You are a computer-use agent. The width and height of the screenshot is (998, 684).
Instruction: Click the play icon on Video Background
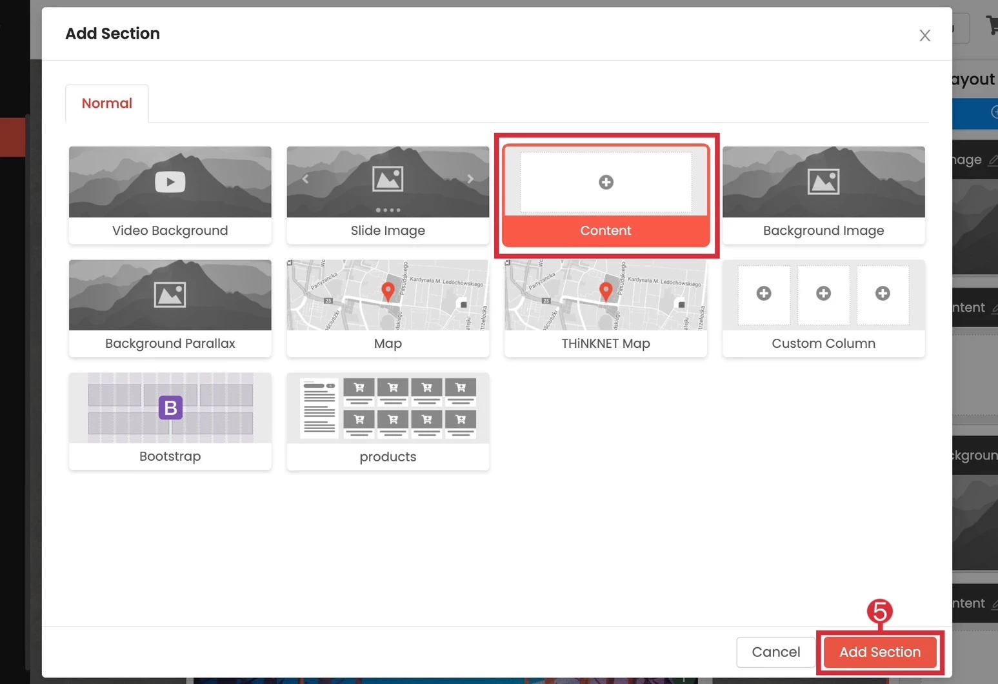[x=170, y=182]
